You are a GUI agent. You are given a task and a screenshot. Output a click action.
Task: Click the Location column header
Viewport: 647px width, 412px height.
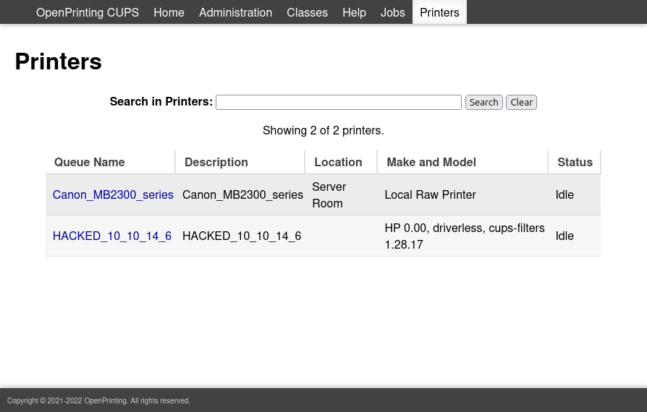[x=338, y=162]
